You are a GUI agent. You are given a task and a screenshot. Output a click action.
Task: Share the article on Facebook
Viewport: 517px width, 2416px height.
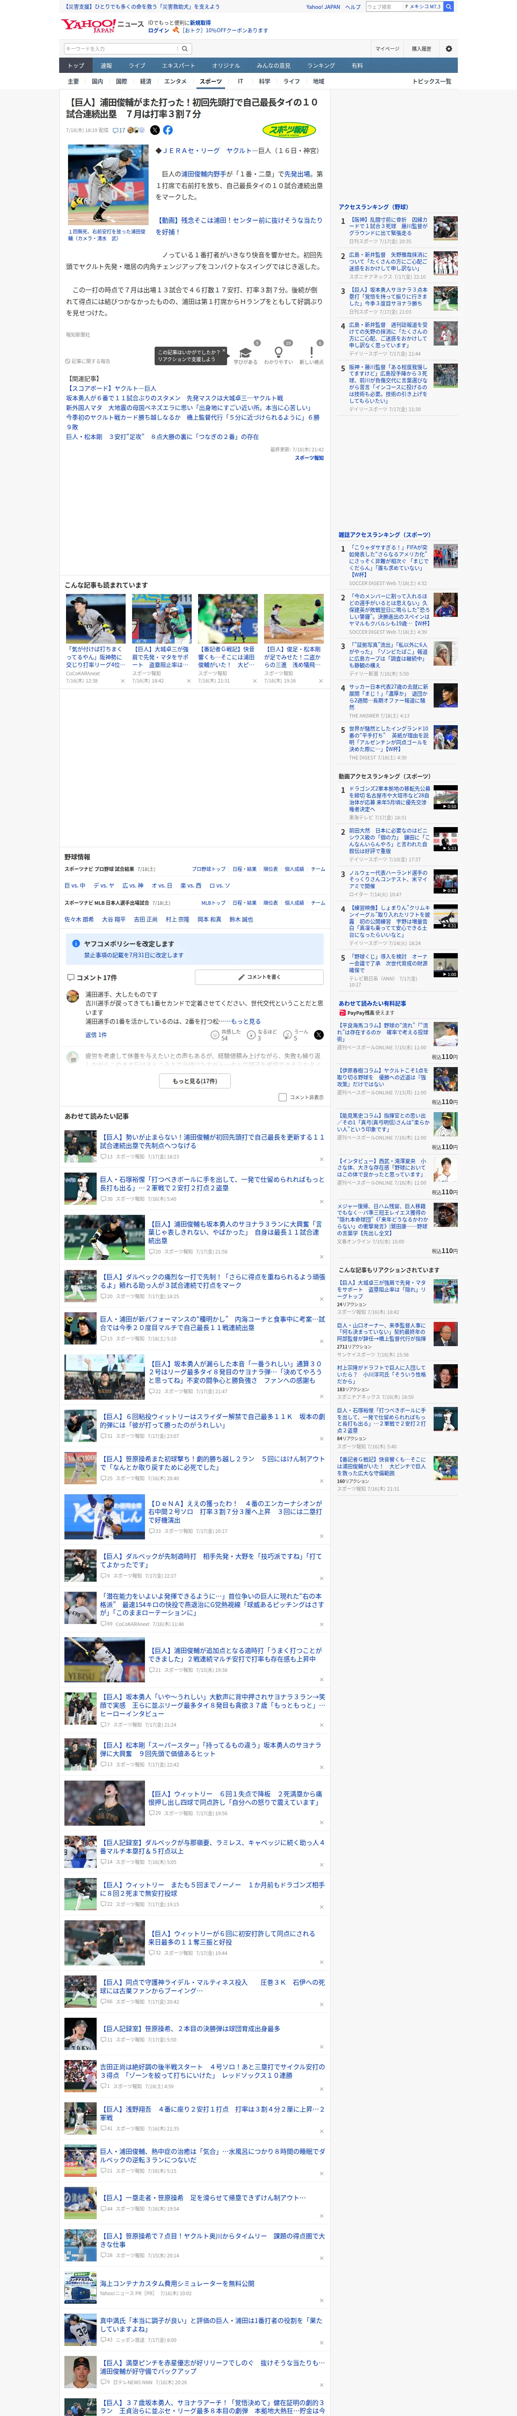tap(168, 130)
